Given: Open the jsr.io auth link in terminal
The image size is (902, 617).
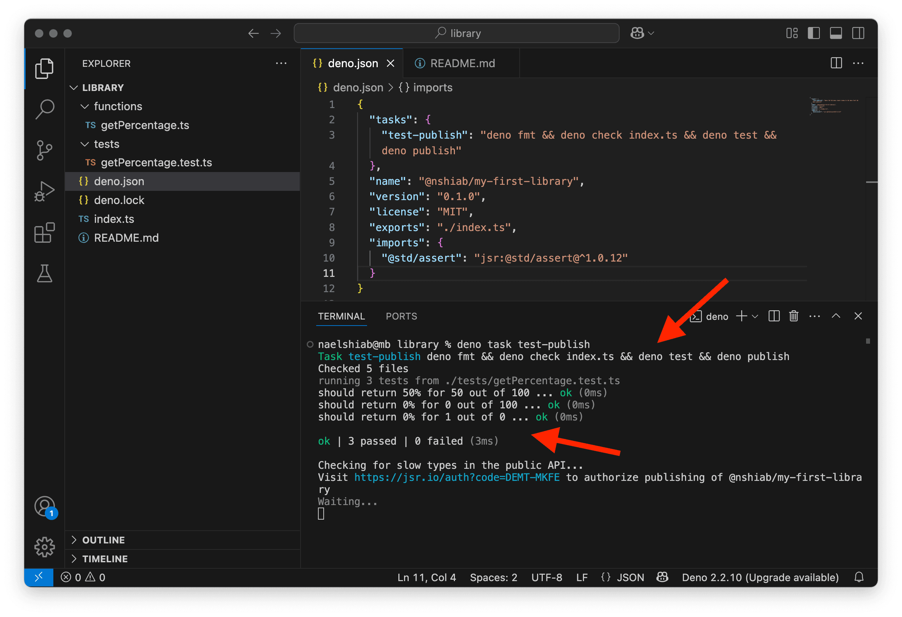Looking at the screenshot, I should 457,477.
